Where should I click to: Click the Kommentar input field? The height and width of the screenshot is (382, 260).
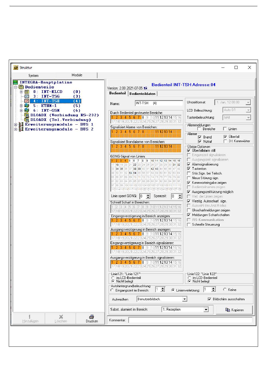coord(190,320)
